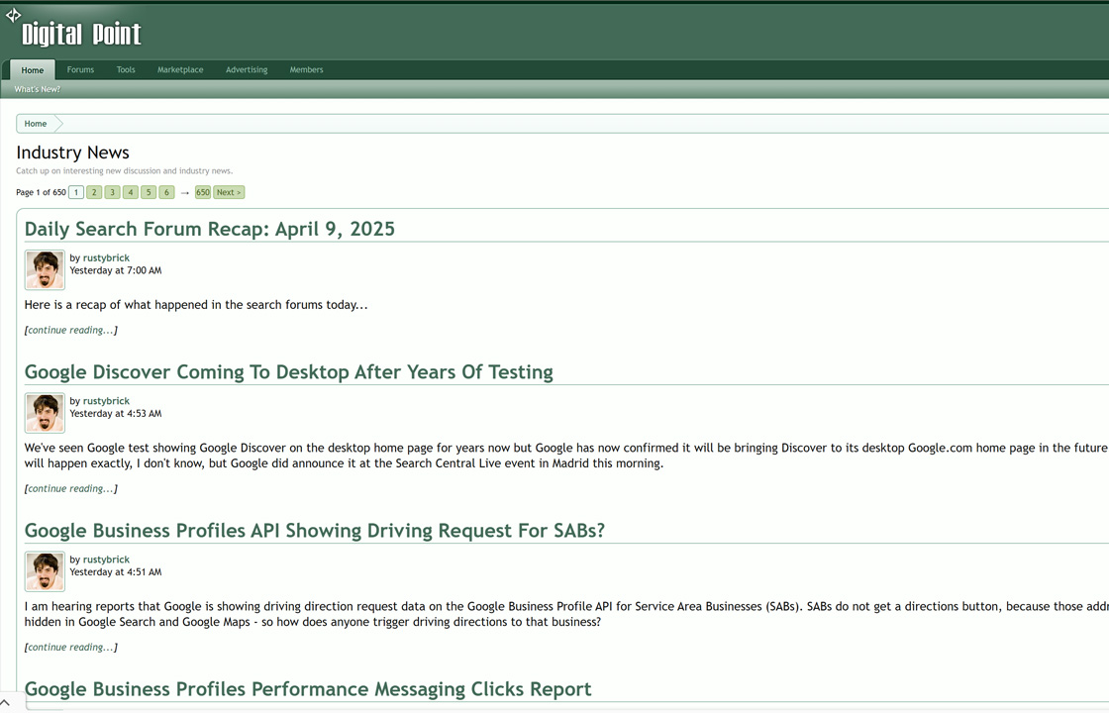Continue reading the Daily Search Forum Recap

(70, 331)
